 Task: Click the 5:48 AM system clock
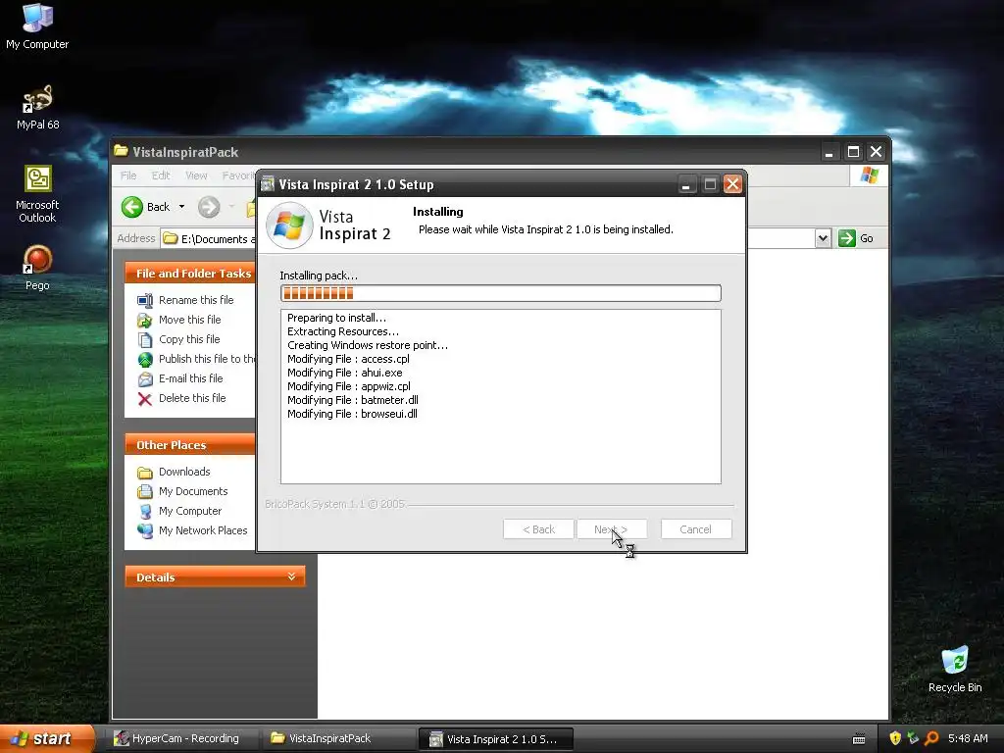tap(968, 738)
